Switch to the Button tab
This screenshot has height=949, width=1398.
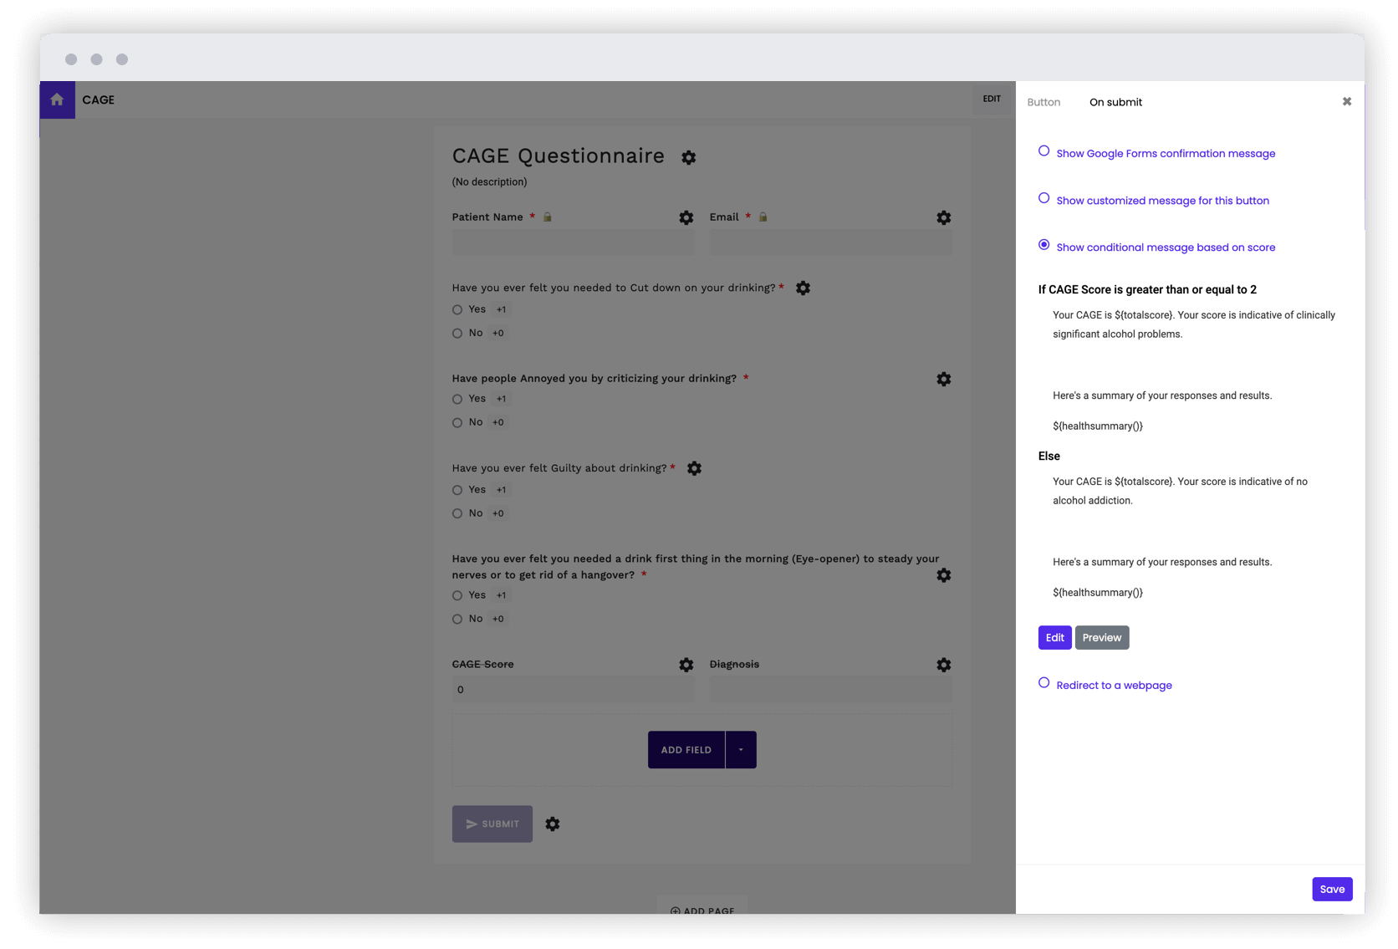coord(1043,101)
